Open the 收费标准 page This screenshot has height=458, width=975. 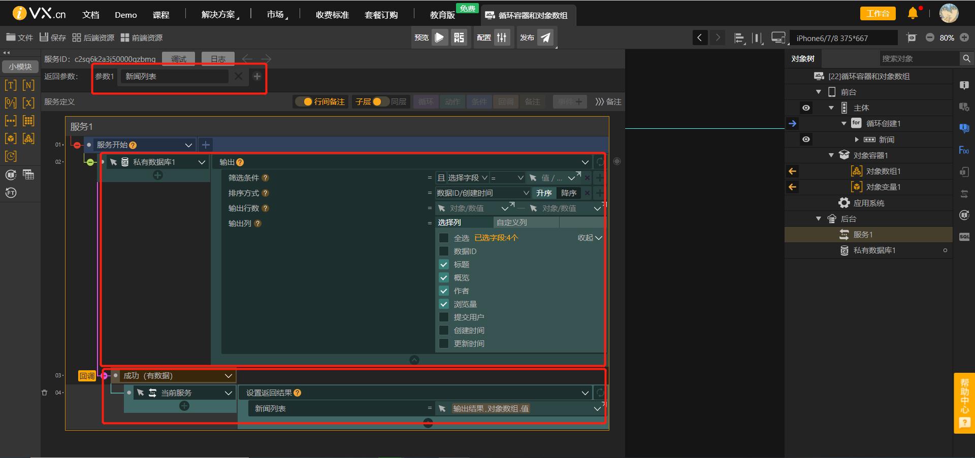(x=332, y=15)
